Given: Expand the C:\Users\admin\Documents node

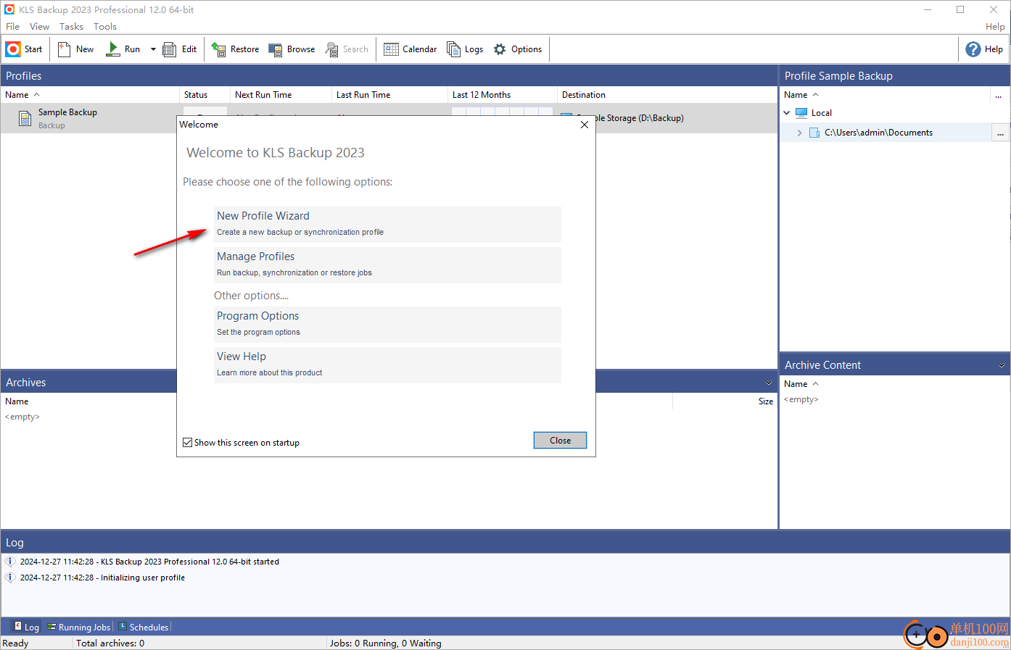Looking at the screenshot, I should (x=799, y=133).
